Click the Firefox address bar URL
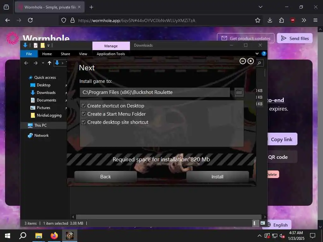The width and height of the screenshot is (323, 242). tap(137, 20)
